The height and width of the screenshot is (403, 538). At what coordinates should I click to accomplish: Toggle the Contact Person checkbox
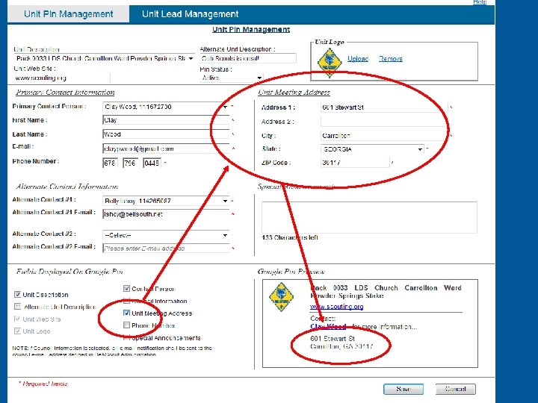(126, 289)
